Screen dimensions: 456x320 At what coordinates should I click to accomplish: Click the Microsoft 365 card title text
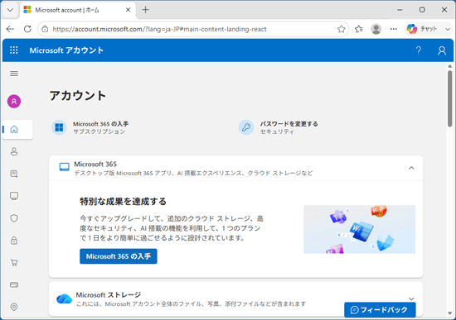click(x=95, y=165)
